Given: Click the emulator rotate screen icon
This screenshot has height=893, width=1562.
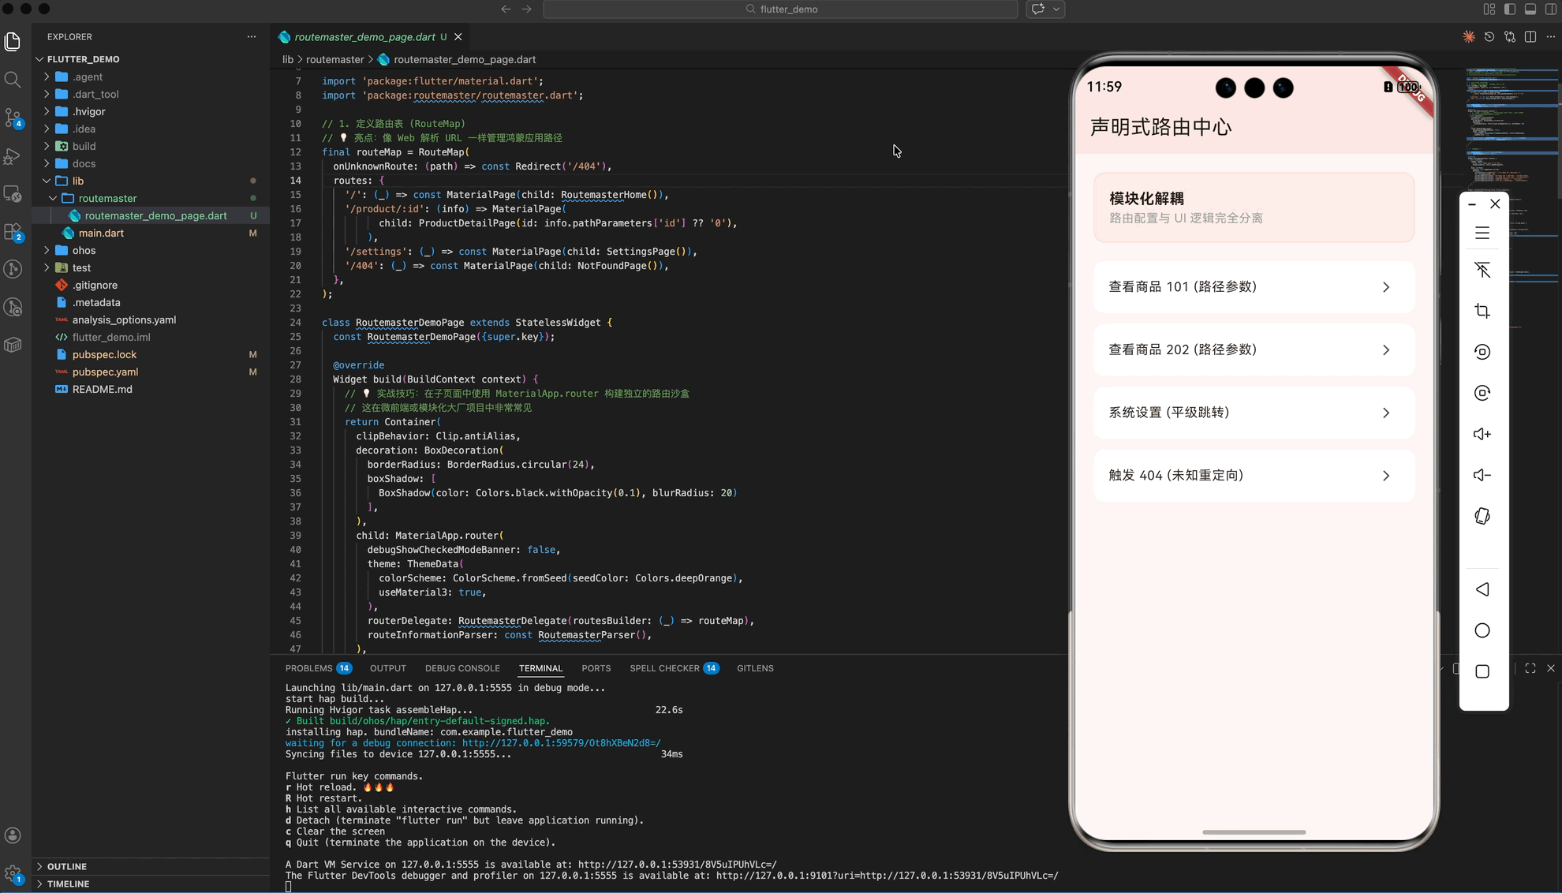Looking at the screenshot, I should pos(1482,516).
